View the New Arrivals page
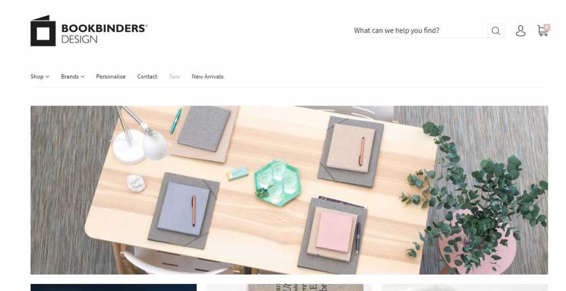 pyautogui.click(x=208, y=76)
